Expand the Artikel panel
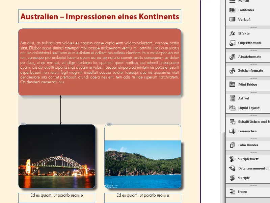 coord(232,98)
